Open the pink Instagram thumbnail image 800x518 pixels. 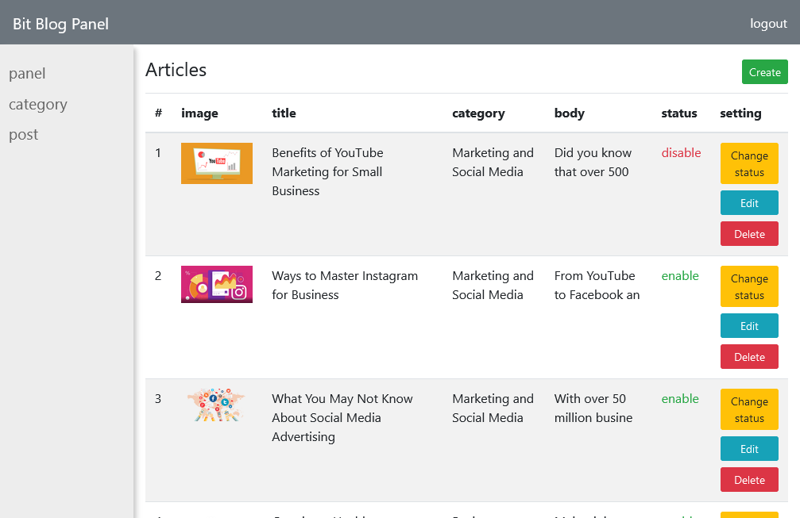(x=217, y=284)
